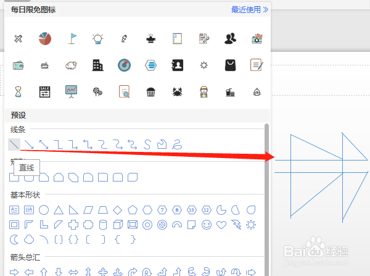Insert the contact book icon

(177, 65)
